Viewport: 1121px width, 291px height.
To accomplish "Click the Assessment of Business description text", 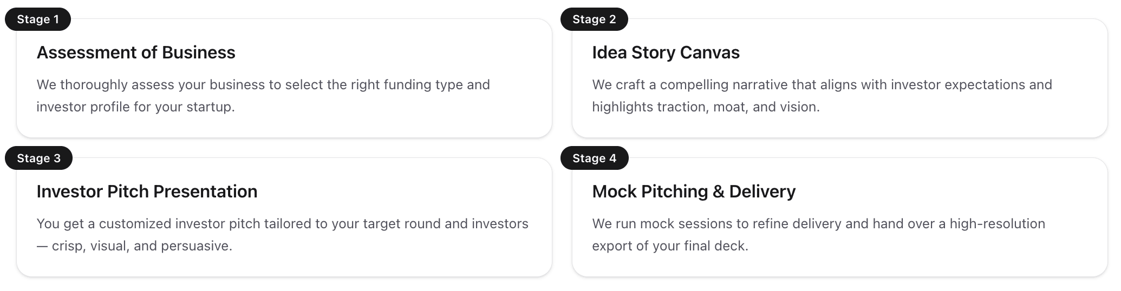I will click(x=263, y=96).
